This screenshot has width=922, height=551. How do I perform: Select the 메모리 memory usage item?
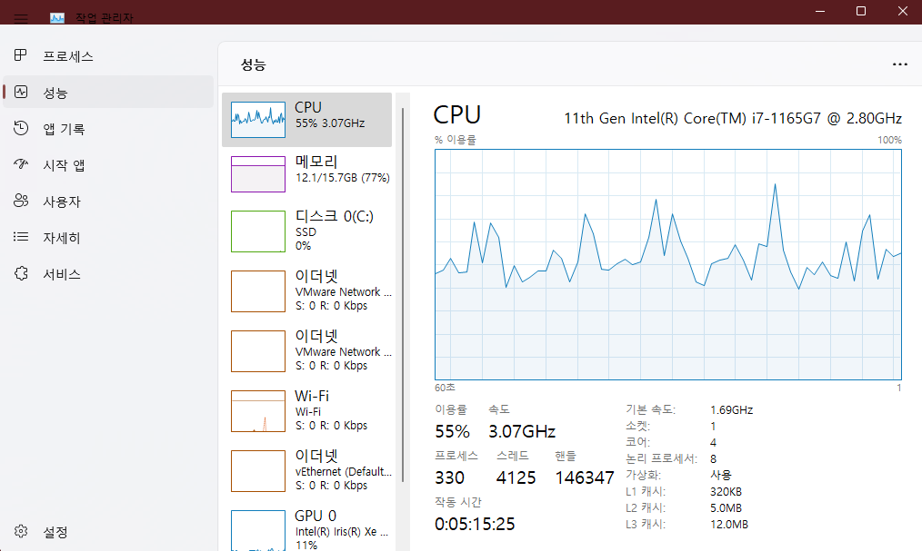point(307,173)
